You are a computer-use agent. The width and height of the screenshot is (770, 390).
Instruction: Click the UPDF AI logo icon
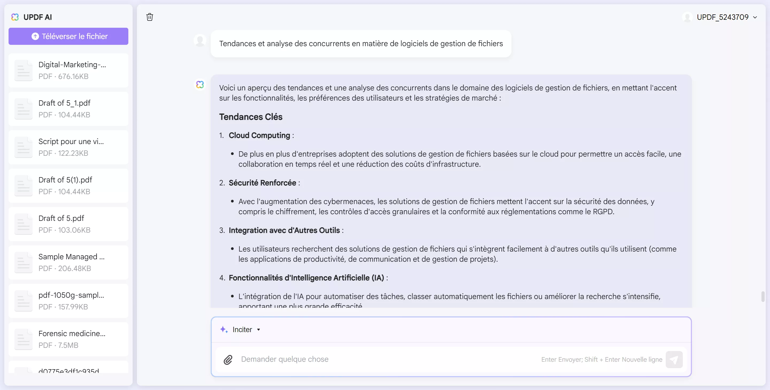pos(15,17)
